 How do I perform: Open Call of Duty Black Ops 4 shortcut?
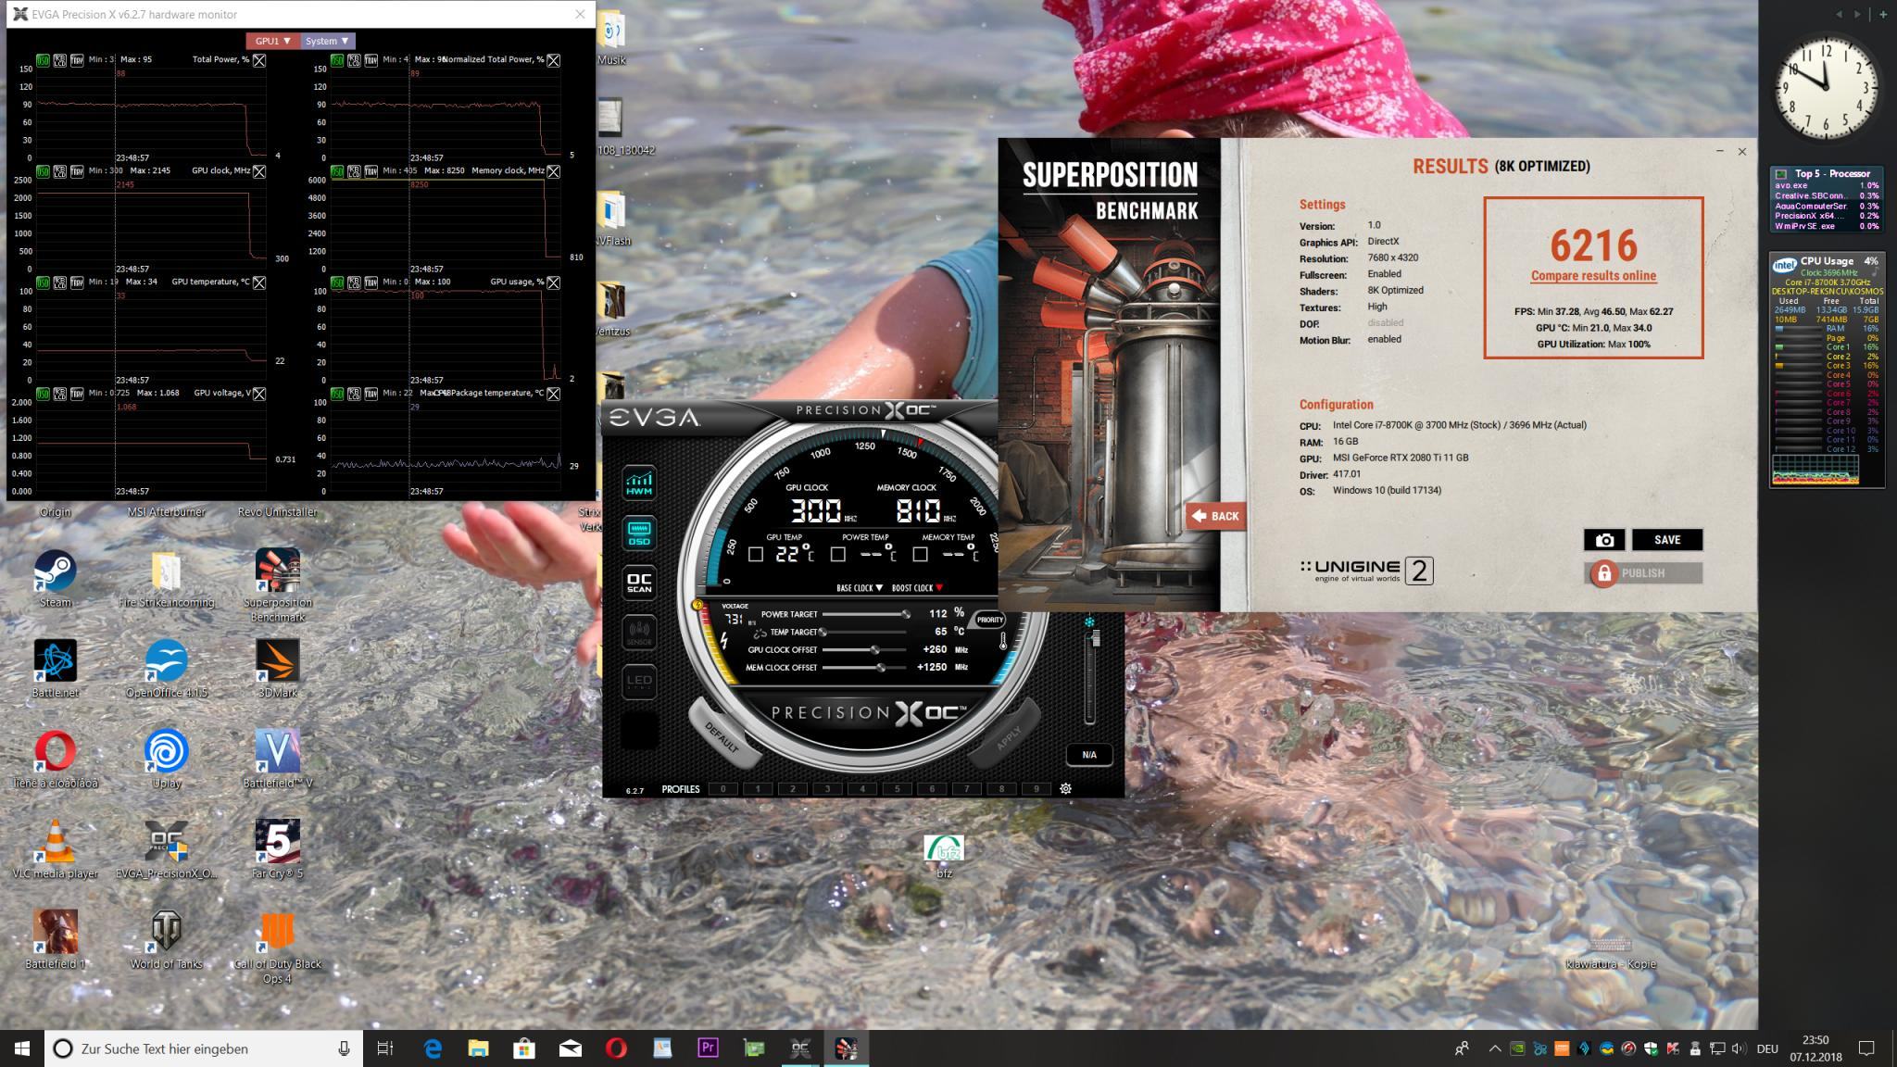[x=277, y=948]
